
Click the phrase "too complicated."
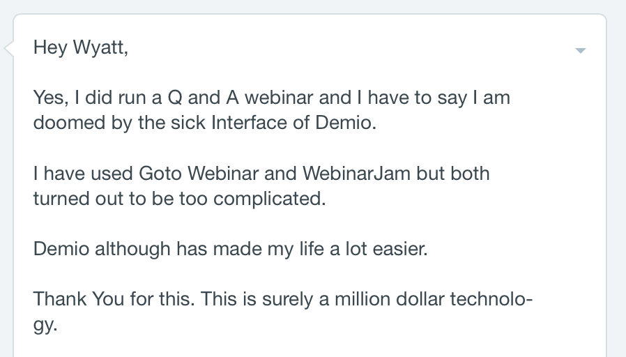point(252,199)
